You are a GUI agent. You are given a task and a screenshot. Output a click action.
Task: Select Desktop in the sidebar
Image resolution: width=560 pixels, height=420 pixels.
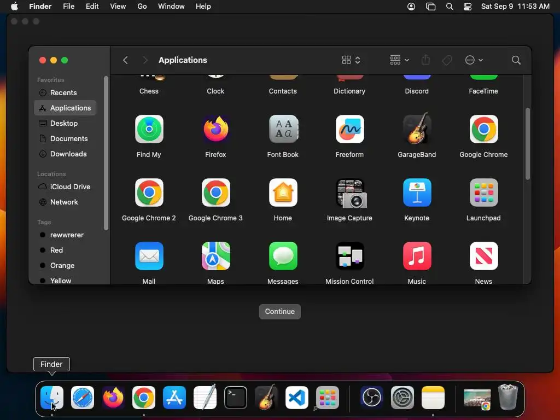pos(65,123)
